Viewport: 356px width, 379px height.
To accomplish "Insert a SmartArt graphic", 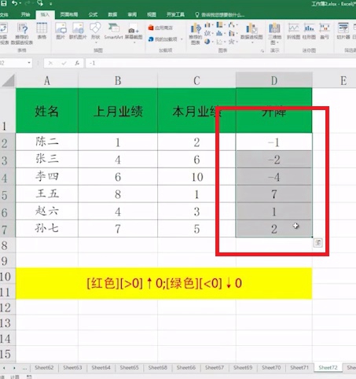I will (113, 31).
